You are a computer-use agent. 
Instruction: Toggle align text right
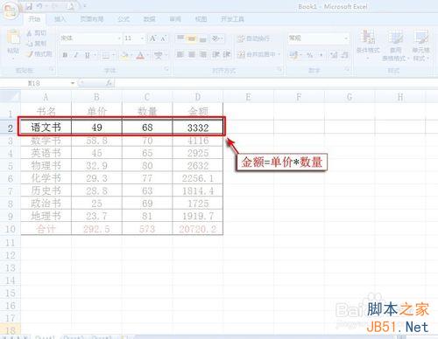tap(202, 54)
